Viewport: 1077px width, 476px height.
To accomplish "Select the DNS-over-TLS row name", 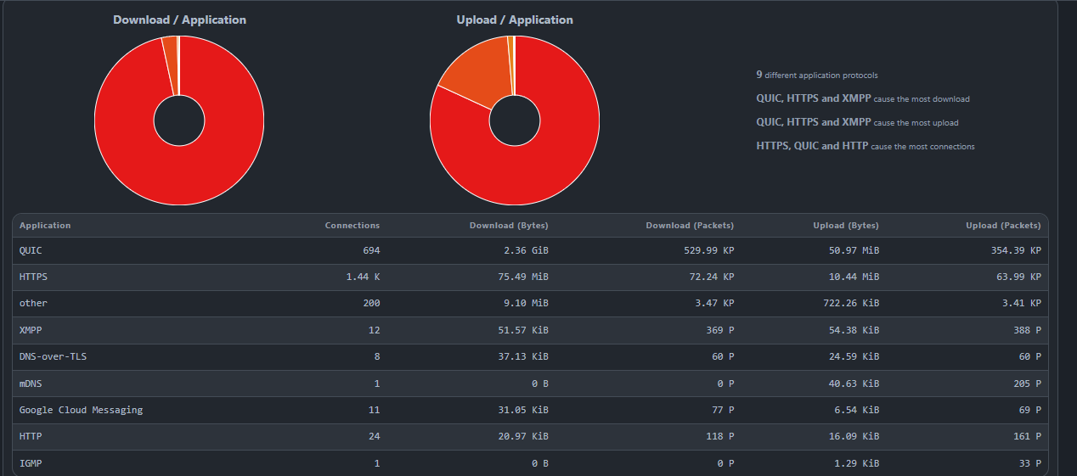I will pos(53,356).
